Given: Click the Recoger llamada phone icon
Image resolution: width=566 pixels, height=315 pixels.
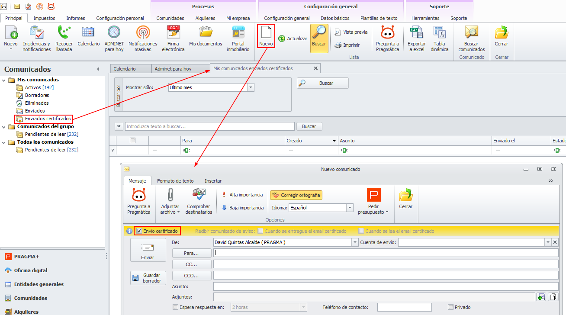Looking at the screenshot, I should 64,39.
